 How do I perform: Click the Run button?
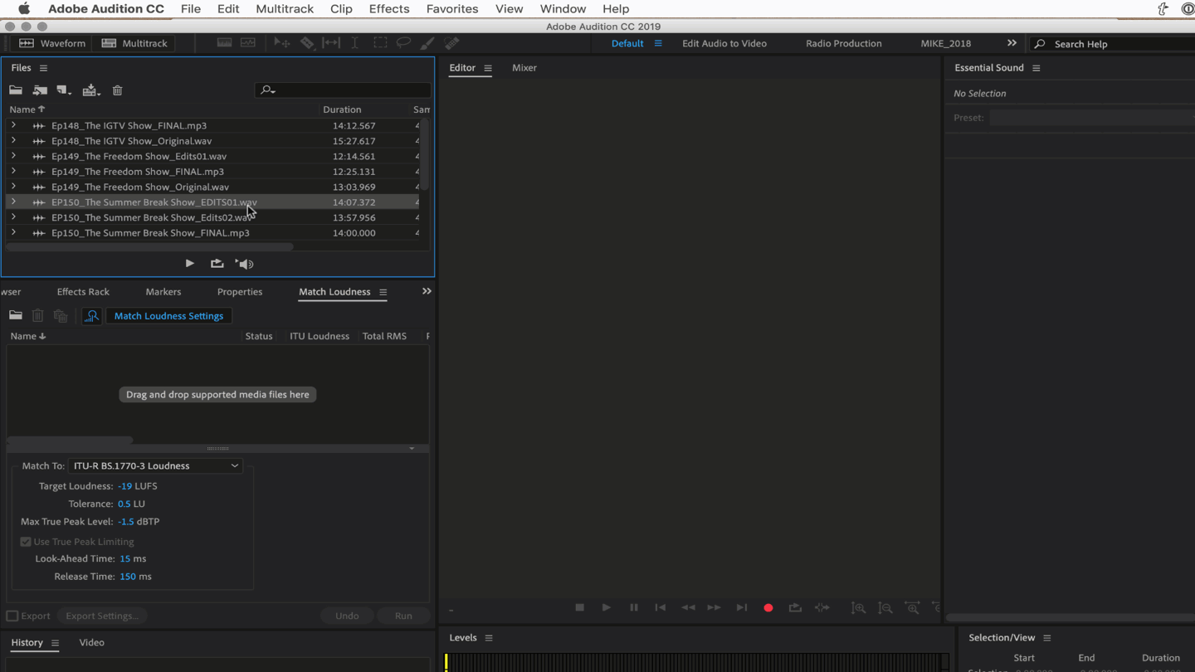click(403, 616)
